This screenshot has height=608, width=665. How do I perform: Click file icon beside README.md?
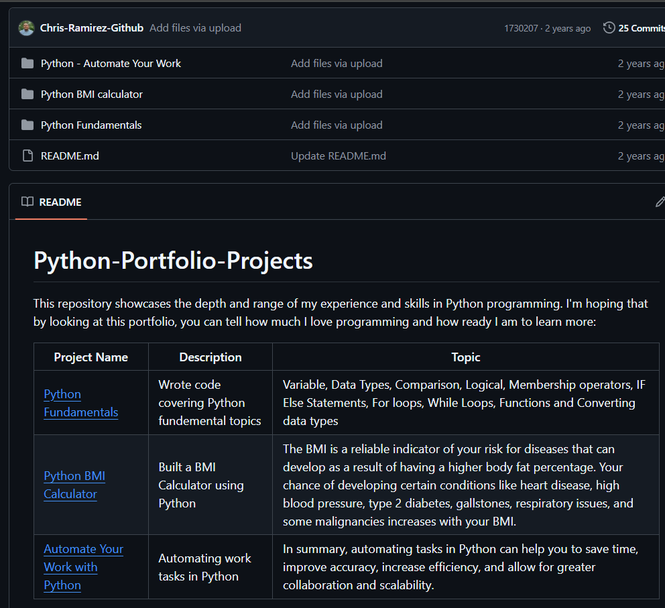click(x=27, y=156)
